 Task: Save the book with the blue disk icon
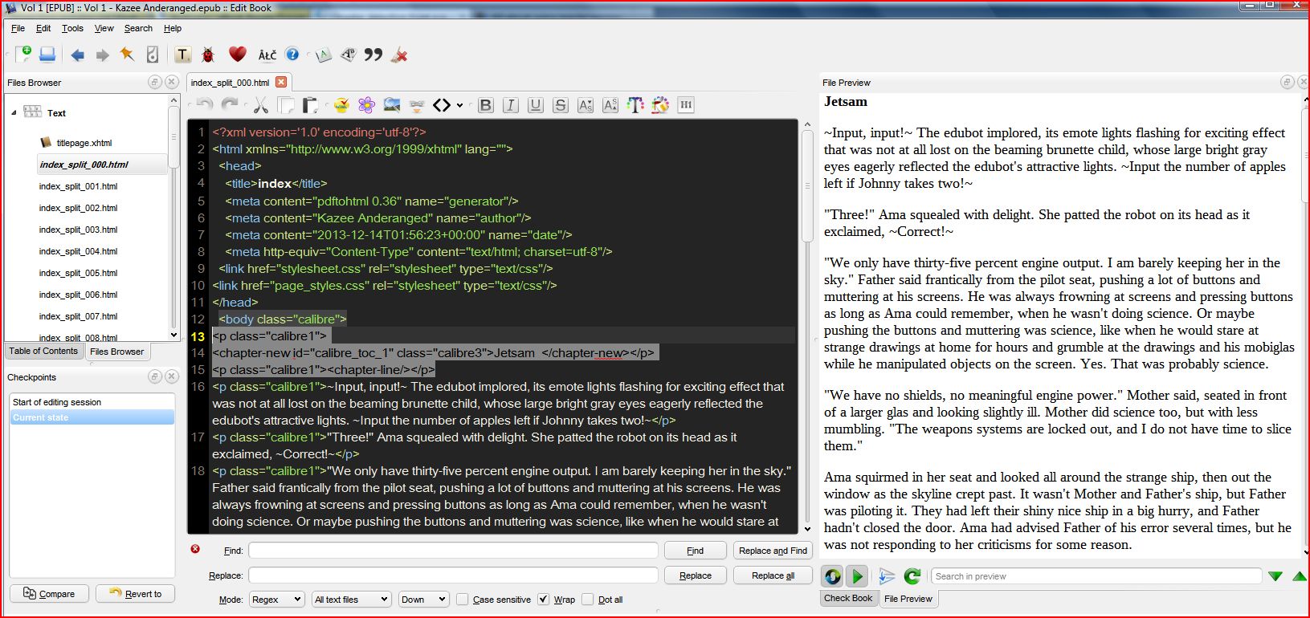click(47, 55)
